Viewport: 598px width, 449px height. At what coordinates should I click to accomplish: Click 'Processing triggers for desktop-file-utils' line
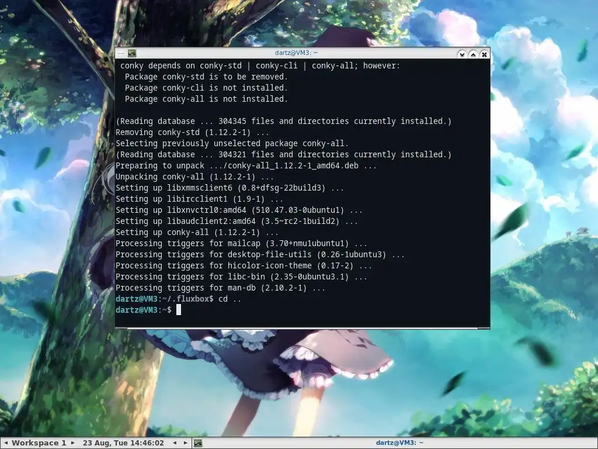coord(260,254)
